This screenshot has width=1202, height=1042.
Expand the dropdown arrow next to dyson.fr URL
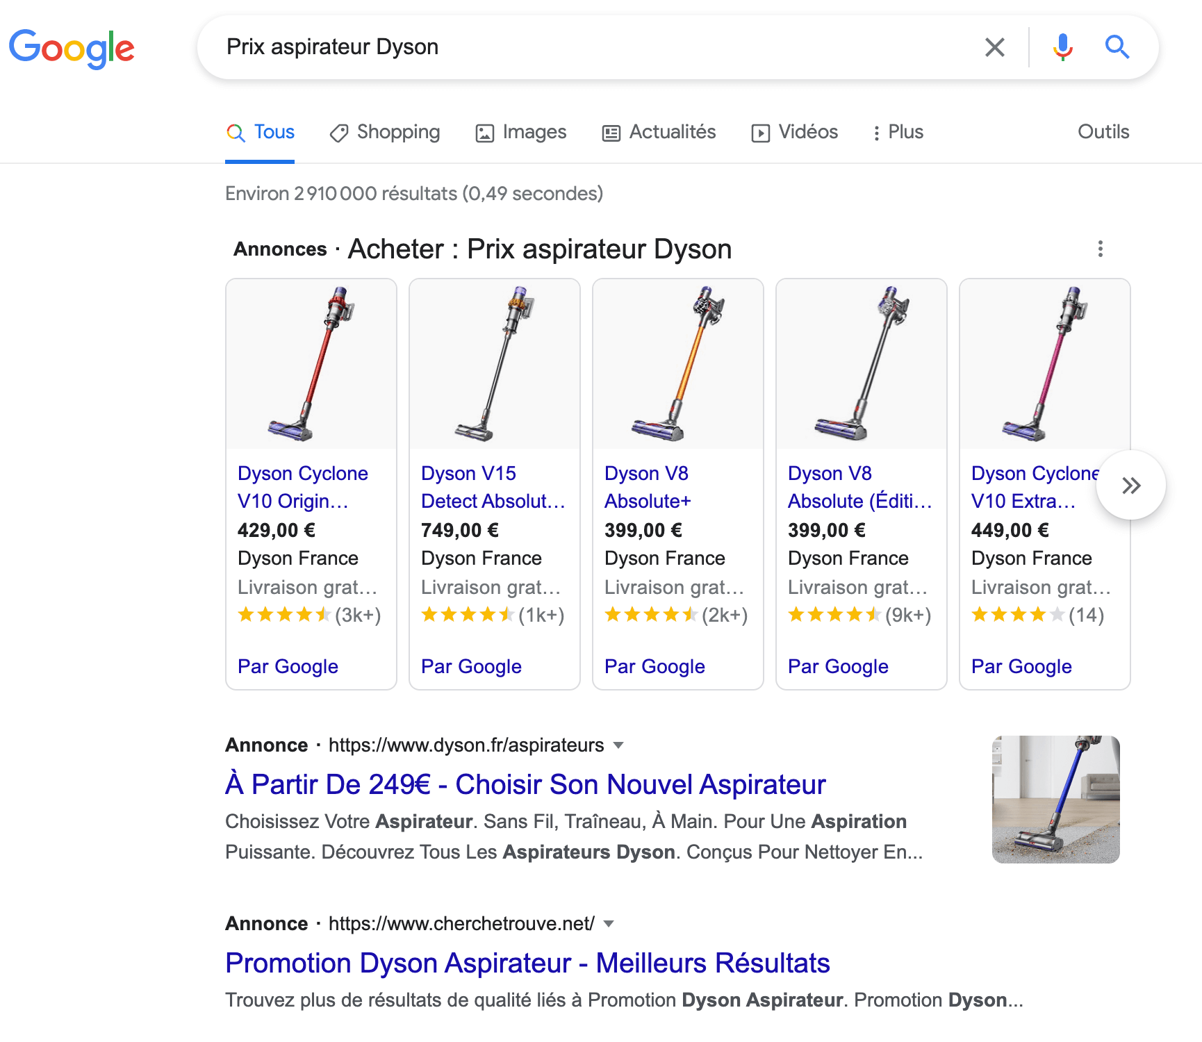tap(618, 745)
